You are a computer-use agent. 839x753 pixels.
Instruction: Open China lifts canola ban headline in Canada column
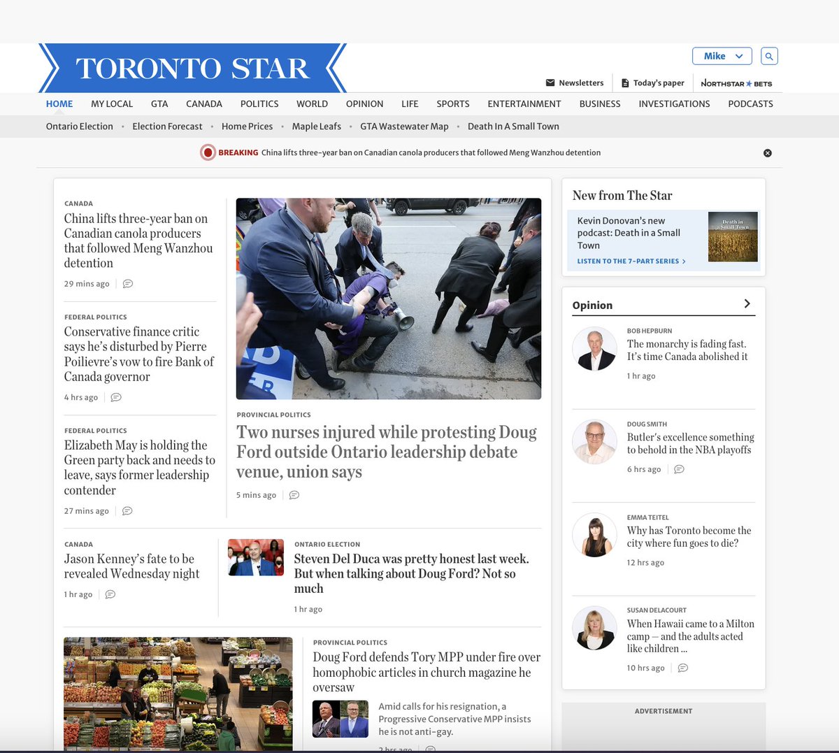[x=138, y=241]
